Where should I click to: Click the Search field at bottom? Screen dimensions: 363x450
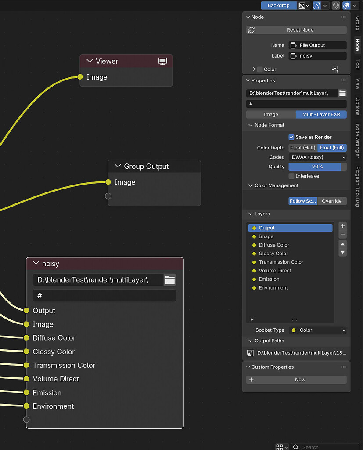click(x=325, y=447)
